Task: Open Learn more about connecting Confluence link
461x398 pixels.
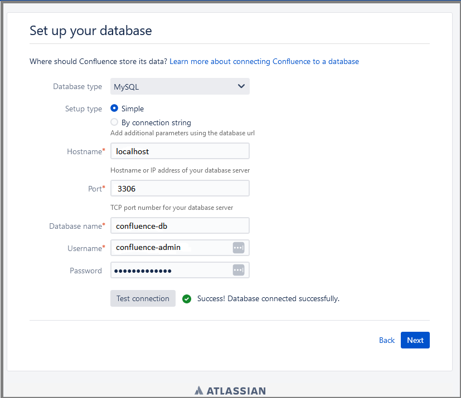Action: tap(264, 61)
